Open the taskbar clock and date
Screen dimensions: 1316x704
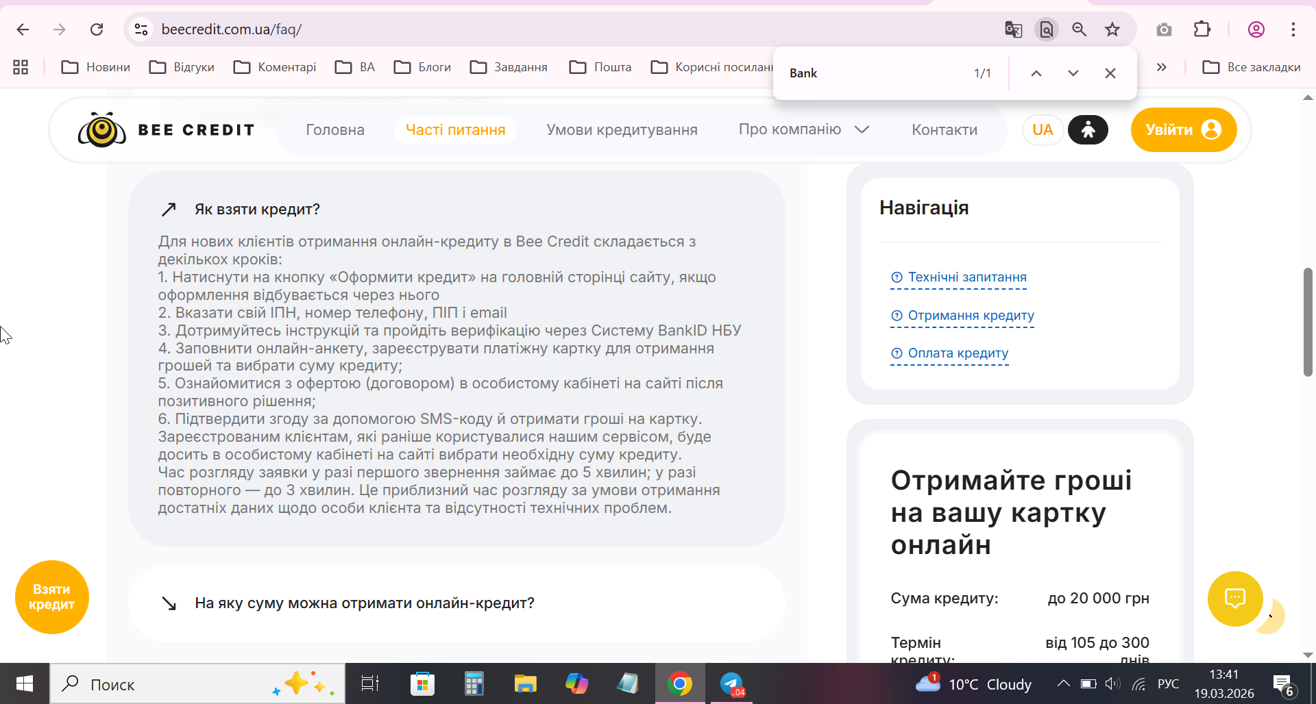1224,683
